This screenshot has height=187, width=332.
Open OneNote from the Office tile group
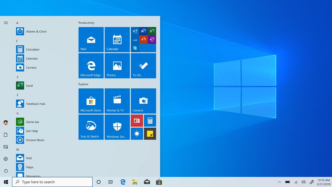(x=151, y=40)
